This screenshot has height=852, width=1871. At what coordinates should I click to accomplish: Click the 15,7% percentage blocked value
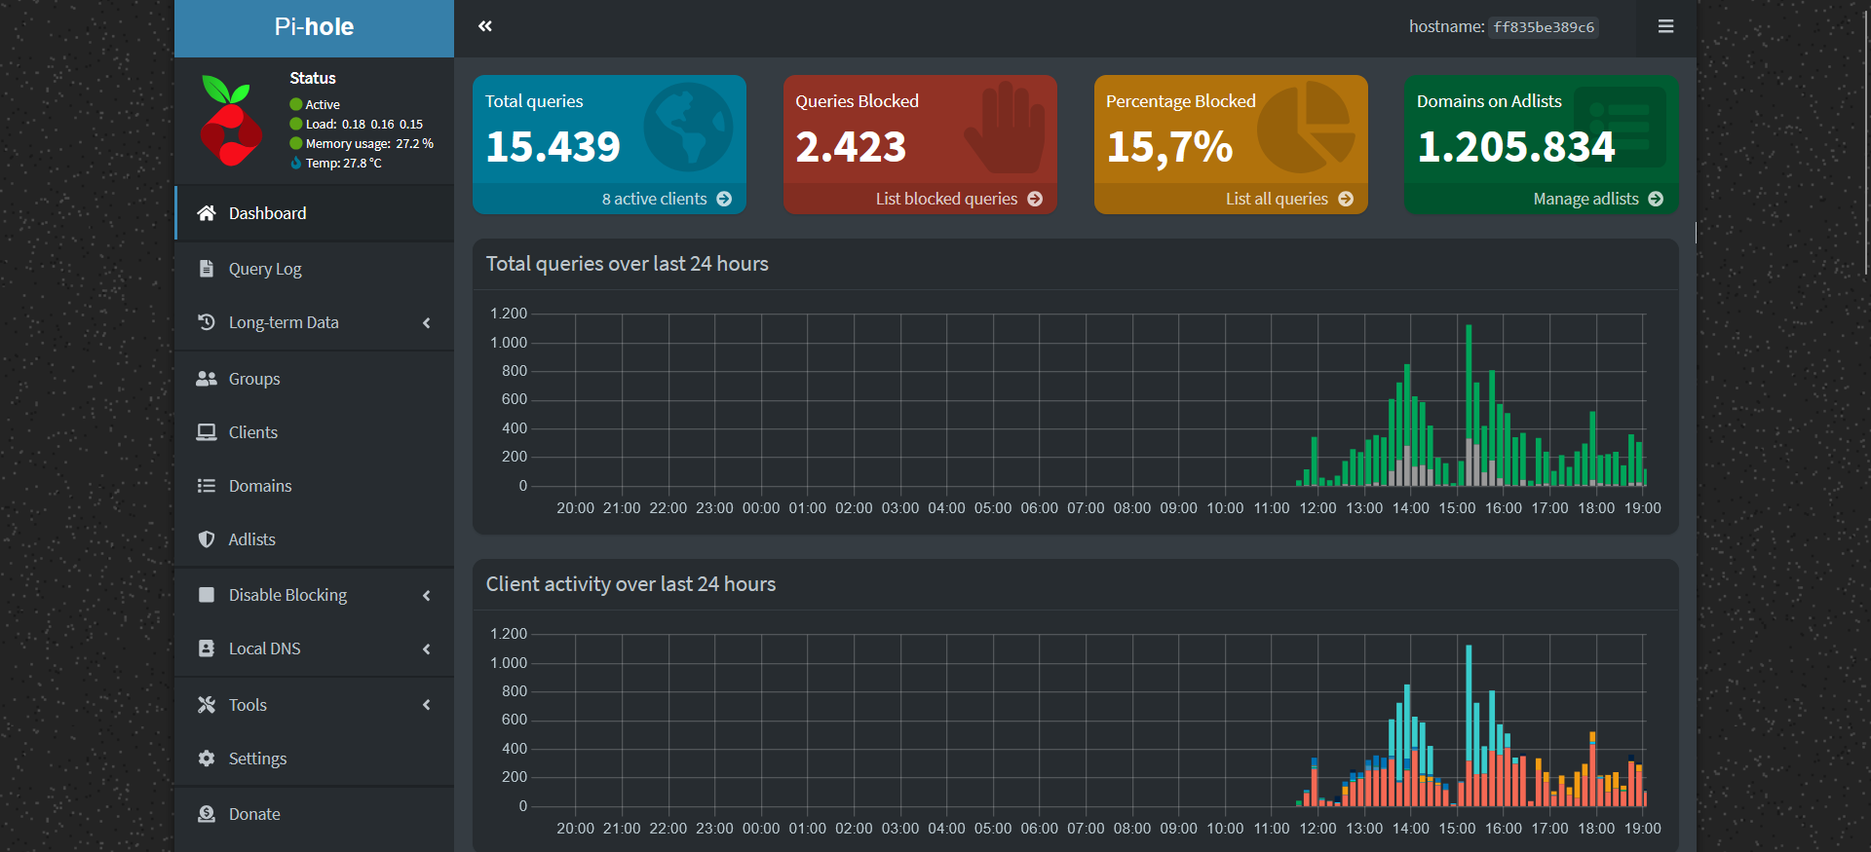(x=1169, y=148)
